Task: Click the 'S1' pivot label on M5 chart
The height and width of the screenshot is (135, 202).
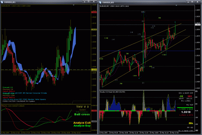Action: [x=143, y=83]
